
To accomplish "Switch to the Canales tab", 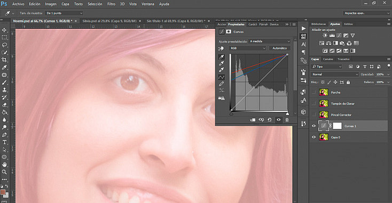I will pos(328,59).
